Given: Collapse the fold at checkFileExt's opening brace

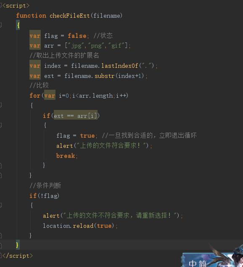Looking at the screenshot, I should tap(1, 25).
